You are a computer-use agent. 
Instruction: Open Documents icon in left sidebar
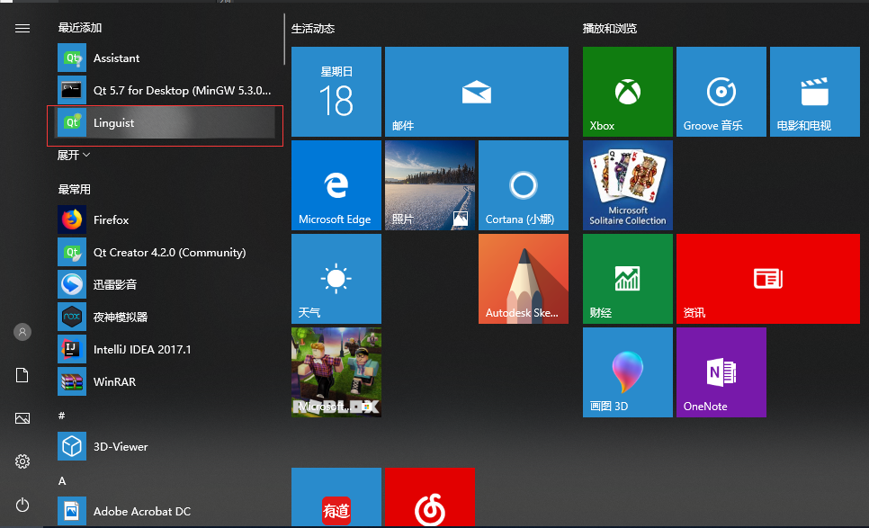(22, 375)
